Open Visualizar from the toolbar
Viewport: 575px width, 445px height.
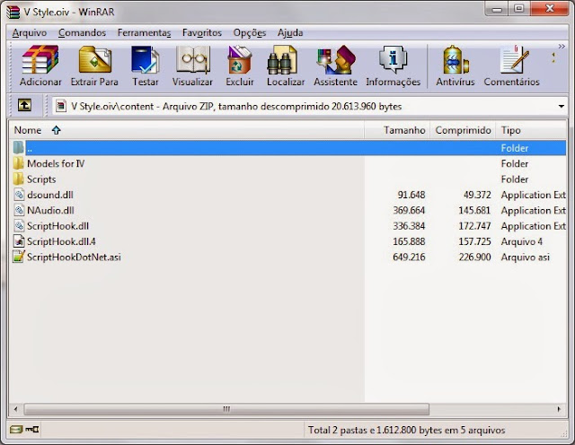coord(193,60)
